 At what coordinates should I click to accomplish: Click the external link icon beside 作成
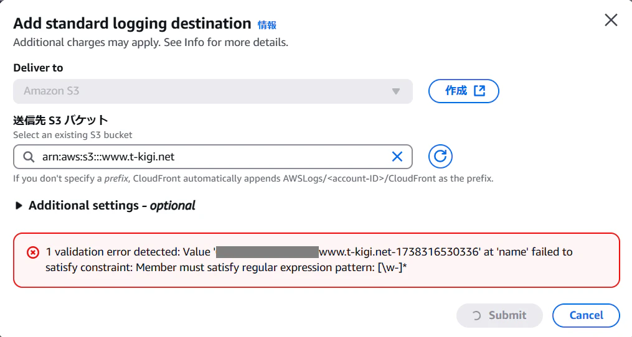click(479, 91)
